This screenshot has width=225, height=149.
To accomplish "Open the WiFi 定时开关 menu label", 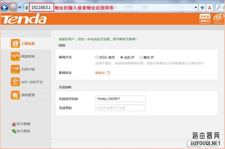I will 32,82.
